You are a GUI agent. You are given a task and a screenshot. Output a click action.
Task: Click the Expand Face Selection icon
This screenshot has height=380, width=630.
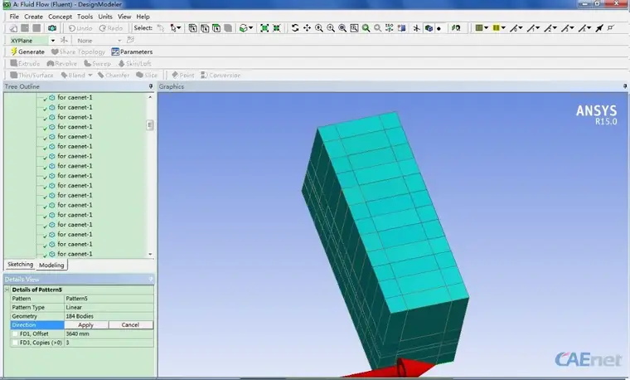264,28
